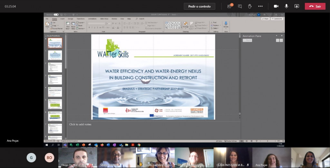Click the red Sair leave button
This screenshot has width=330, height=168.
pos(315,6)
